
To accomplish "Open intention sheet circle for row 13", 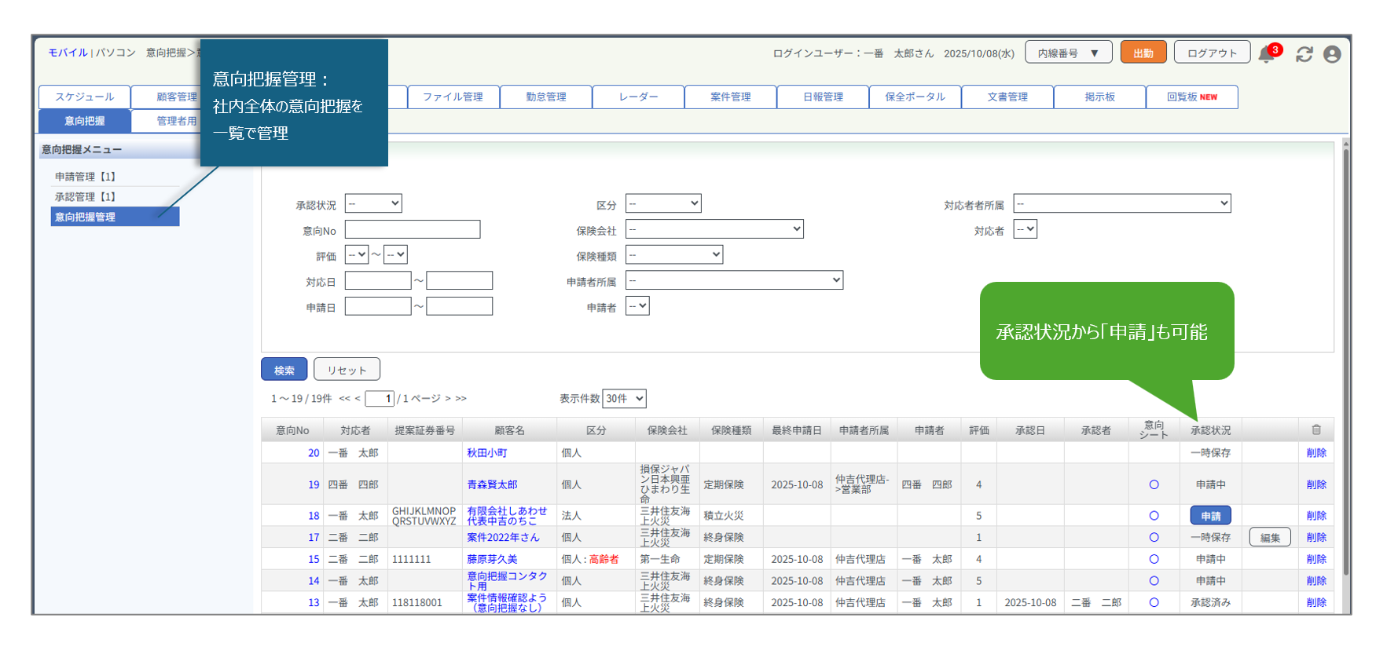I will (x=1154, y=602).
